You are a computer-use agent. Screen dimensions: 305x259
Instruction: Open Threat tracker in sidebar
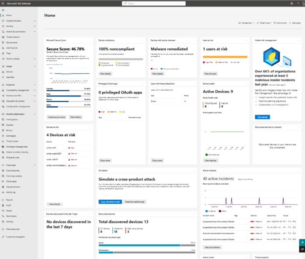pyautogui.click(x=12, y=141)
